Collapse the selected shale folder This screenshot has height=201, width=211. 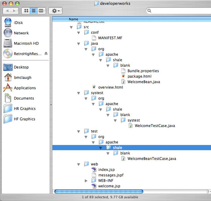[101, 148]
